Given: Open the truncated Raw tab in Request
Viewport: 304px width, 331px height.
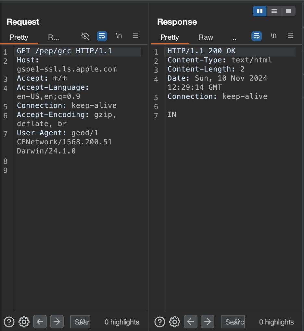Looking at the screenshot, I should [54, 37].
